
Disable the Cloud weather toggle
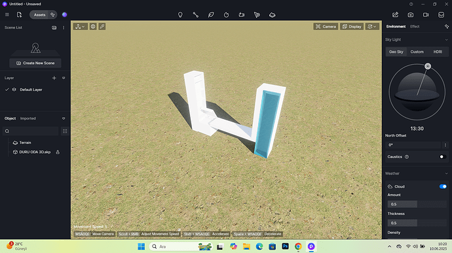click(x=443, y=186)
